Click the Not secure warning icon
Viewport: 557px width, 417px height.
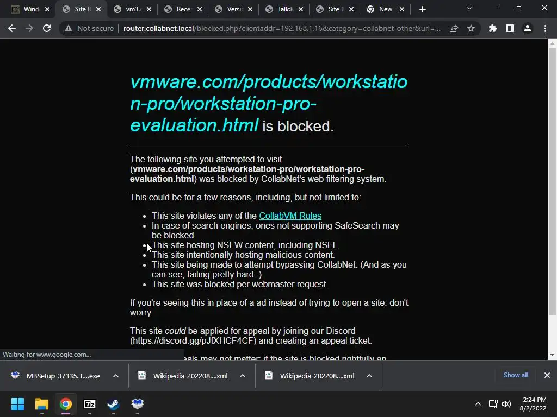coord(69,28)
